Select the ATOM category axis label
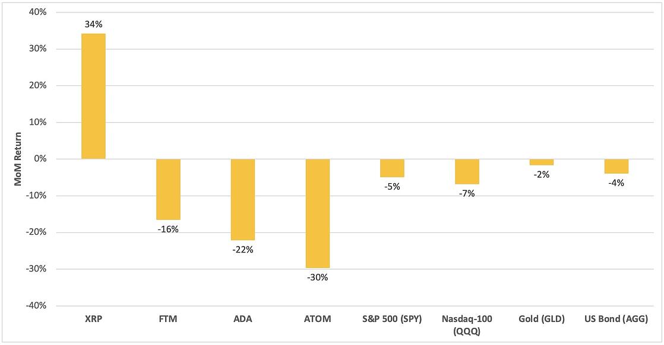Image resolution: width=664 pixels, height=345 pixels. (318, 319)
